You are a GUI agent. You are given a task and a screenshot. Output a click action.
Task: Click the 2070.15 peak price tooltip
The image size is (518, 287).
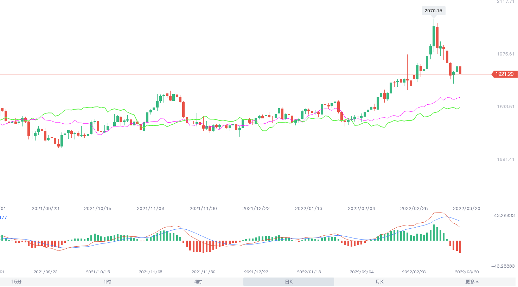point(433,11)
